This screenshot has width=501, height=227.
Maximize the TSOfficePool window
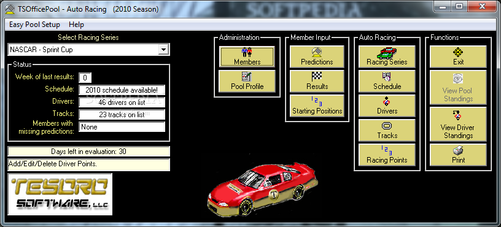coord(459,6)
